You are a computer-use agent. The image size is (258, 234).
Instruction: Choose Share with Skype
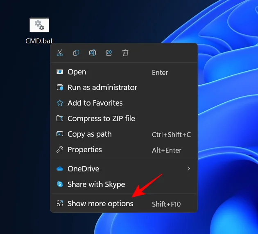(x=124, y=184)
